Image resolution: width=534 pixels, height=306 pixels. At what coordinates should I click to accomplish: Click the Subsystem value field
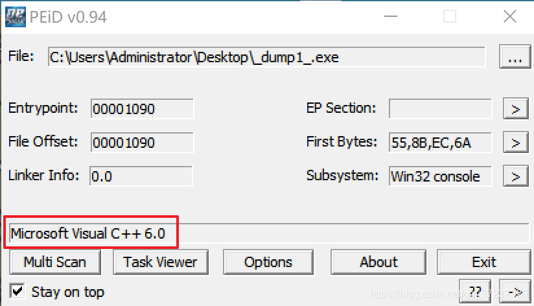click(440, 176)
